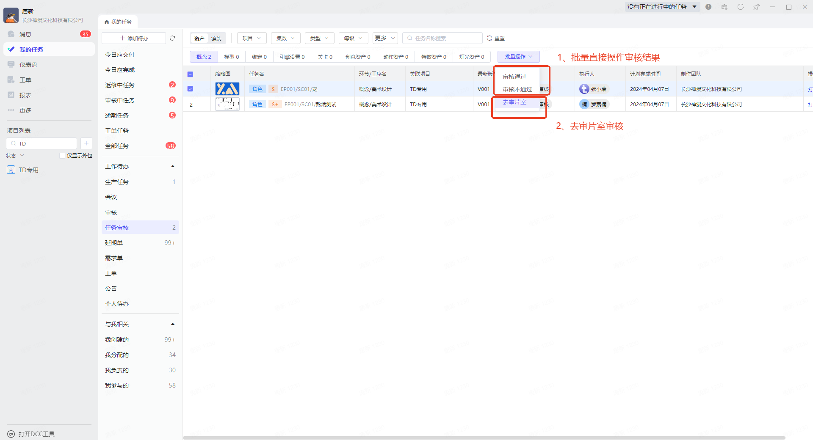Click the 打开DCC工具 icon at bottom
Image resolution: width=813 pixels, height=440 pixels.
(11, 434)
